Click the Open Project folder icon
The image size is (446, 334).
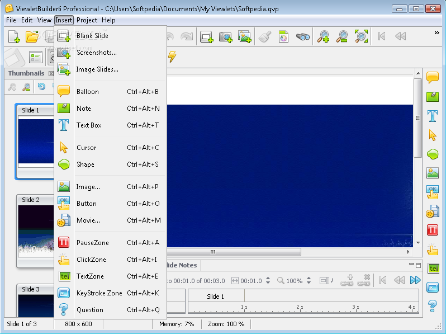[32, 36]
